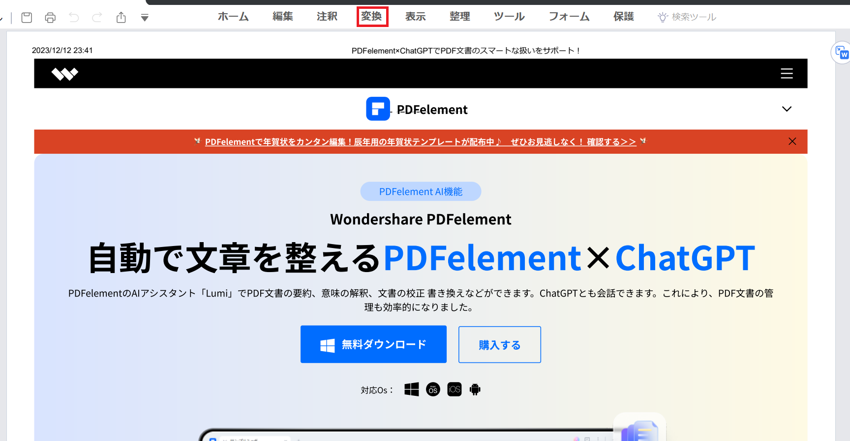Screen dimensions: 850x441
Task: Switch to the 保護 tab
Action: pyautogui.click(x=624, y=17)
